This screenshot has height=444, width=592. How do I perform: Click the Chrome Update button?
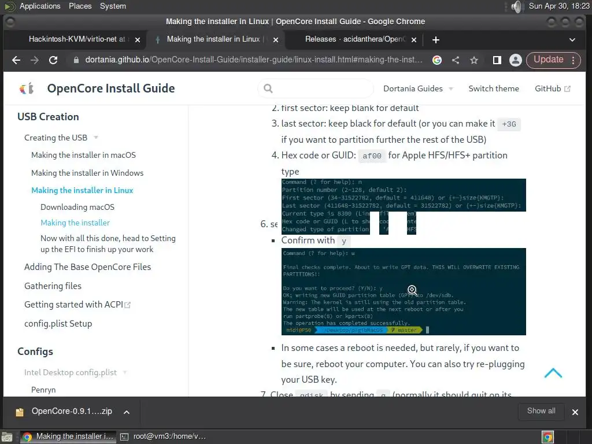tap(548, 60)
